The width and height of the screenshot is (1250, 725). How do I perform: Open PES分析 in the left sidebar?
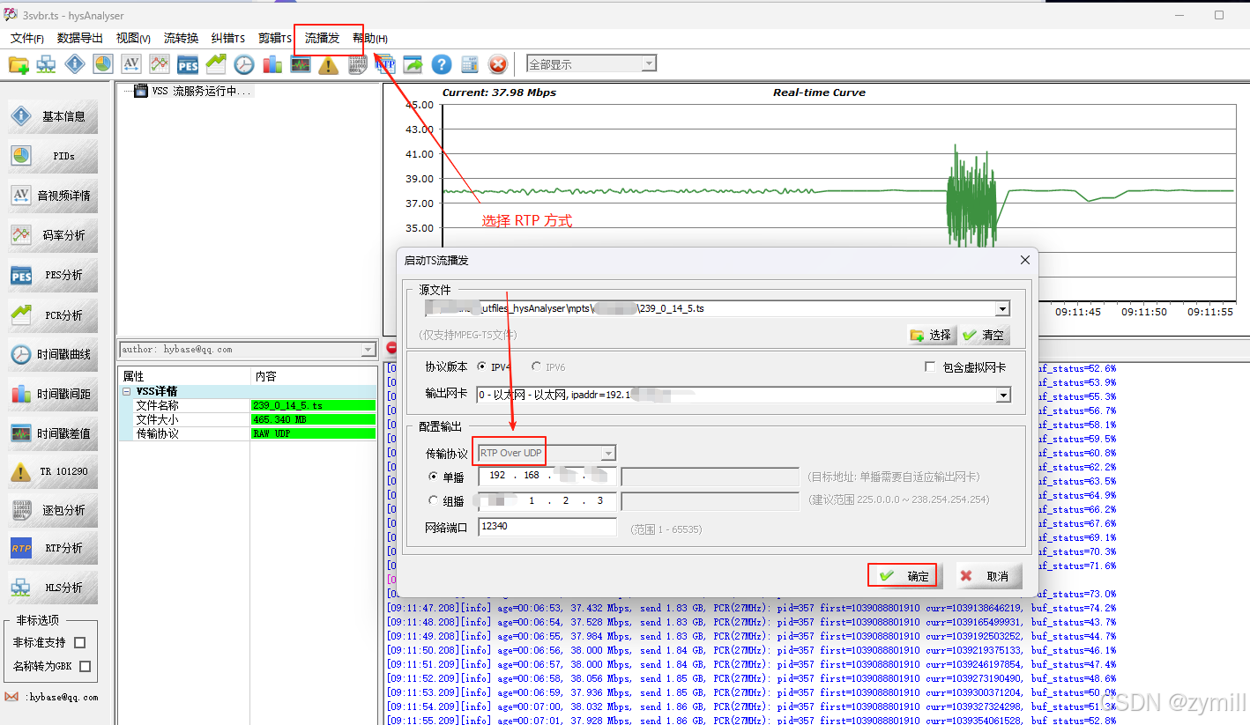(x=53, y=275)
